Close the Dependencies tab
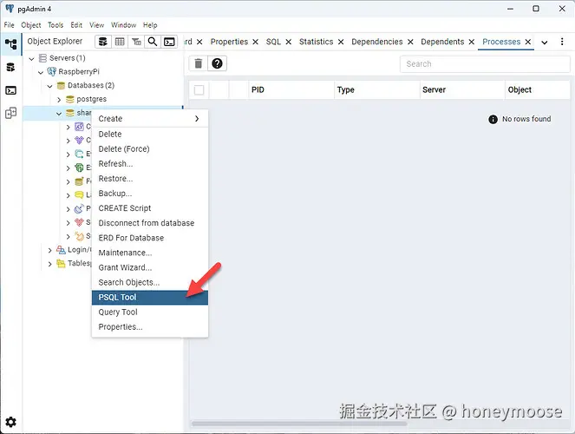 click(x=410, y=42)
